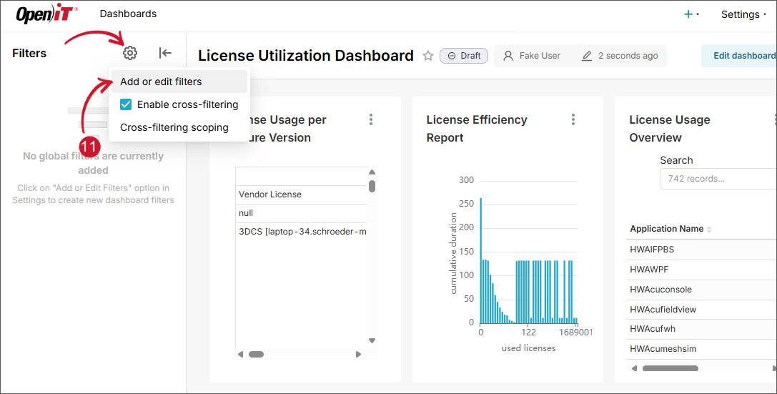Open the License Efficiency Report options menu
777x394 pixels.
[x=573, y=119]
